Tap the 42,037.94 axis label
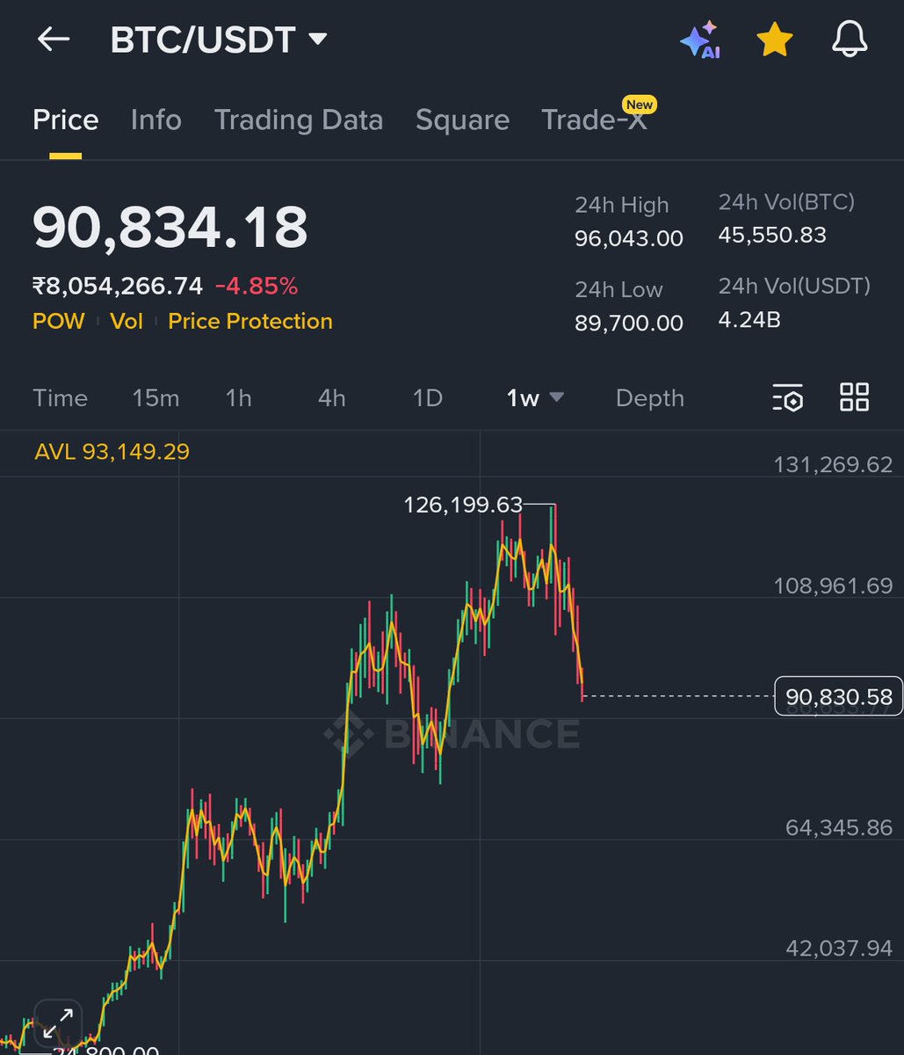Image resolution: width=904 pixels, height=1055 pixels. (839, 948)
